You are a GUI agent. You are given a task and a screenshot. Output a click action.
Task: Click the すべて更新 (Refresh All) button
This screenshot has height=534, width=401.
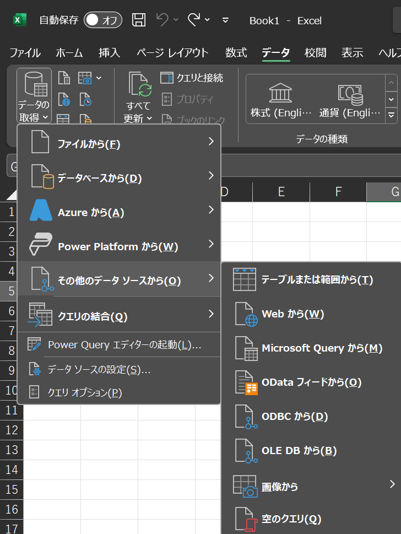coord(138,97)
